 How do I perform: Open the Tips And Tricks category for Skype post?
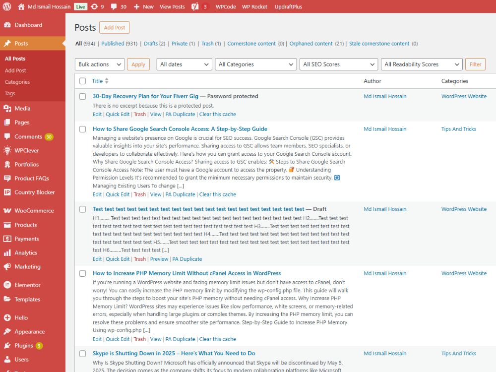(459, 353)
